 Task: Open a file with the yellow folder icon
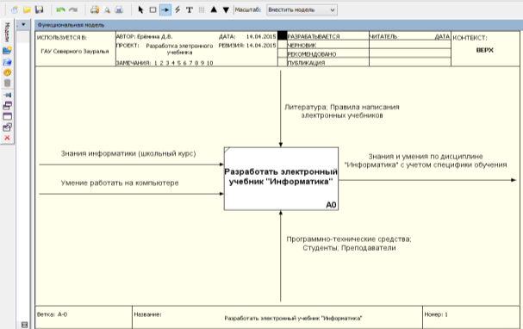(x=27, y=10)
